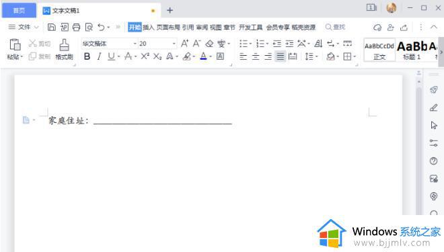Apply text highlight color
The image size is (444, 252).
(186, 56)
